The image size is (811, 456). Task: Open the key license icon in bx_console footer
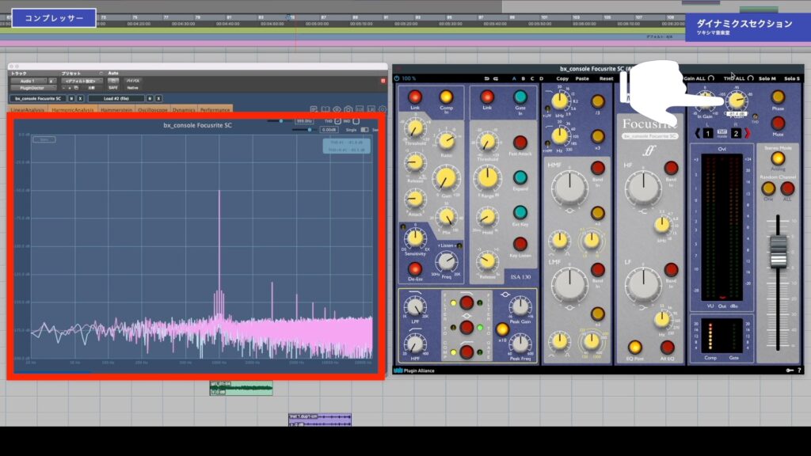(x=790, y=370)
